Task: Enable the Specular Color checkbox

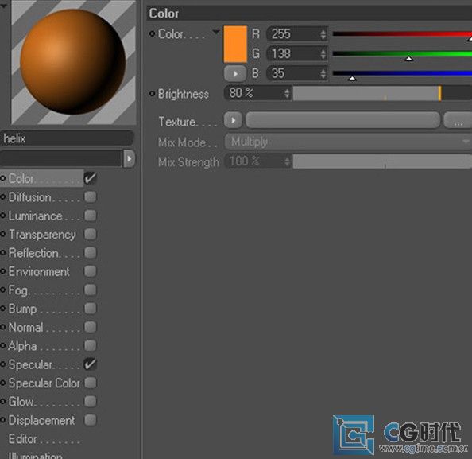Action: 91,383
